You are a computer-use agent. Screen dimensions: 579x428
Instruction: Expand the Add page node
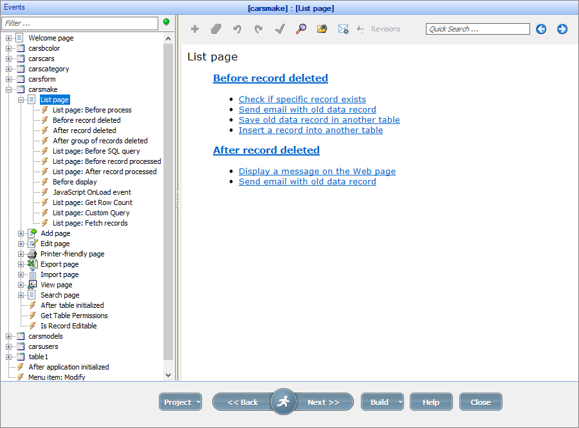pos(21,233)
